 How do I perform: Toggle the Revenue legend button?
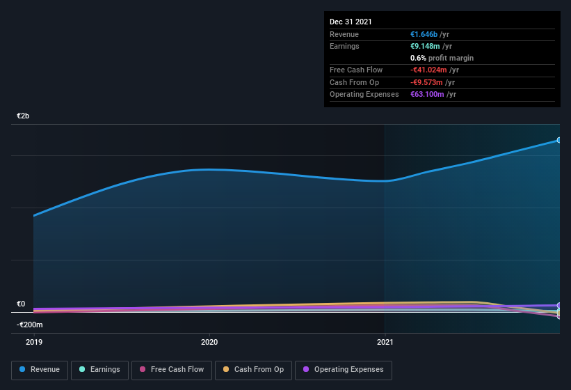(x=40, y=370)
